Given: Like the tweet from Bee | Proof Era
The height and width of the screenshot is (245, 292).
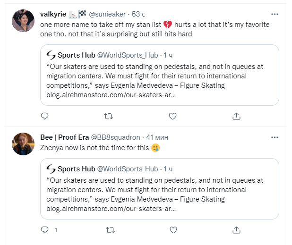Looking at the screenshot, I should pos(173,230).
